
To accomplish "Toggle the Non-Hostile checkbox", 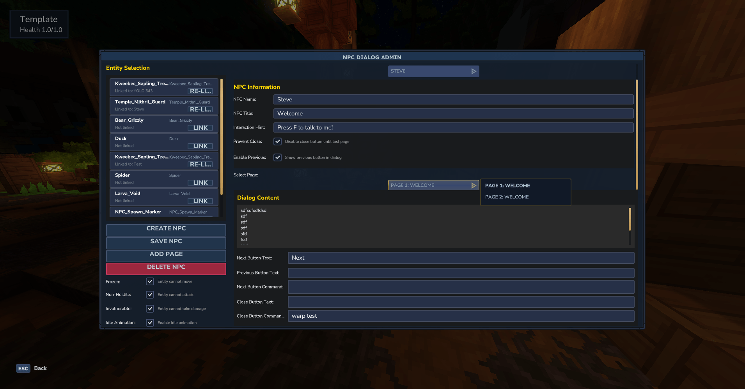I will coord(150,295).
